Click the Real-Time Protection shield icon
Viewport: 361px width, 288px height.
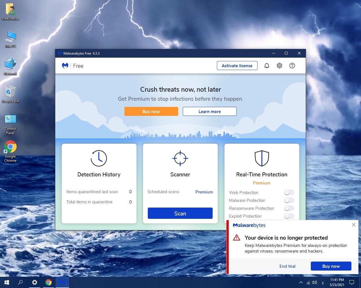click(x=262, y=158)
